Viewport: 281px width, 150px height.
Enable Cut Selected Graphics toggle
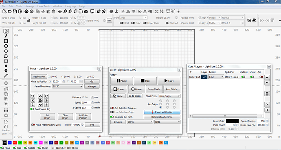click(x=112, y=108)
